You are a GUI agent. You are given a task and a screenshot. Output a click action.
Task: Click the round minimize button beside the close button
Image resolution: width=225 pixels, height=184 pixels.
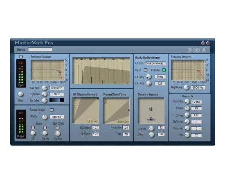click(x=203, y=43)
